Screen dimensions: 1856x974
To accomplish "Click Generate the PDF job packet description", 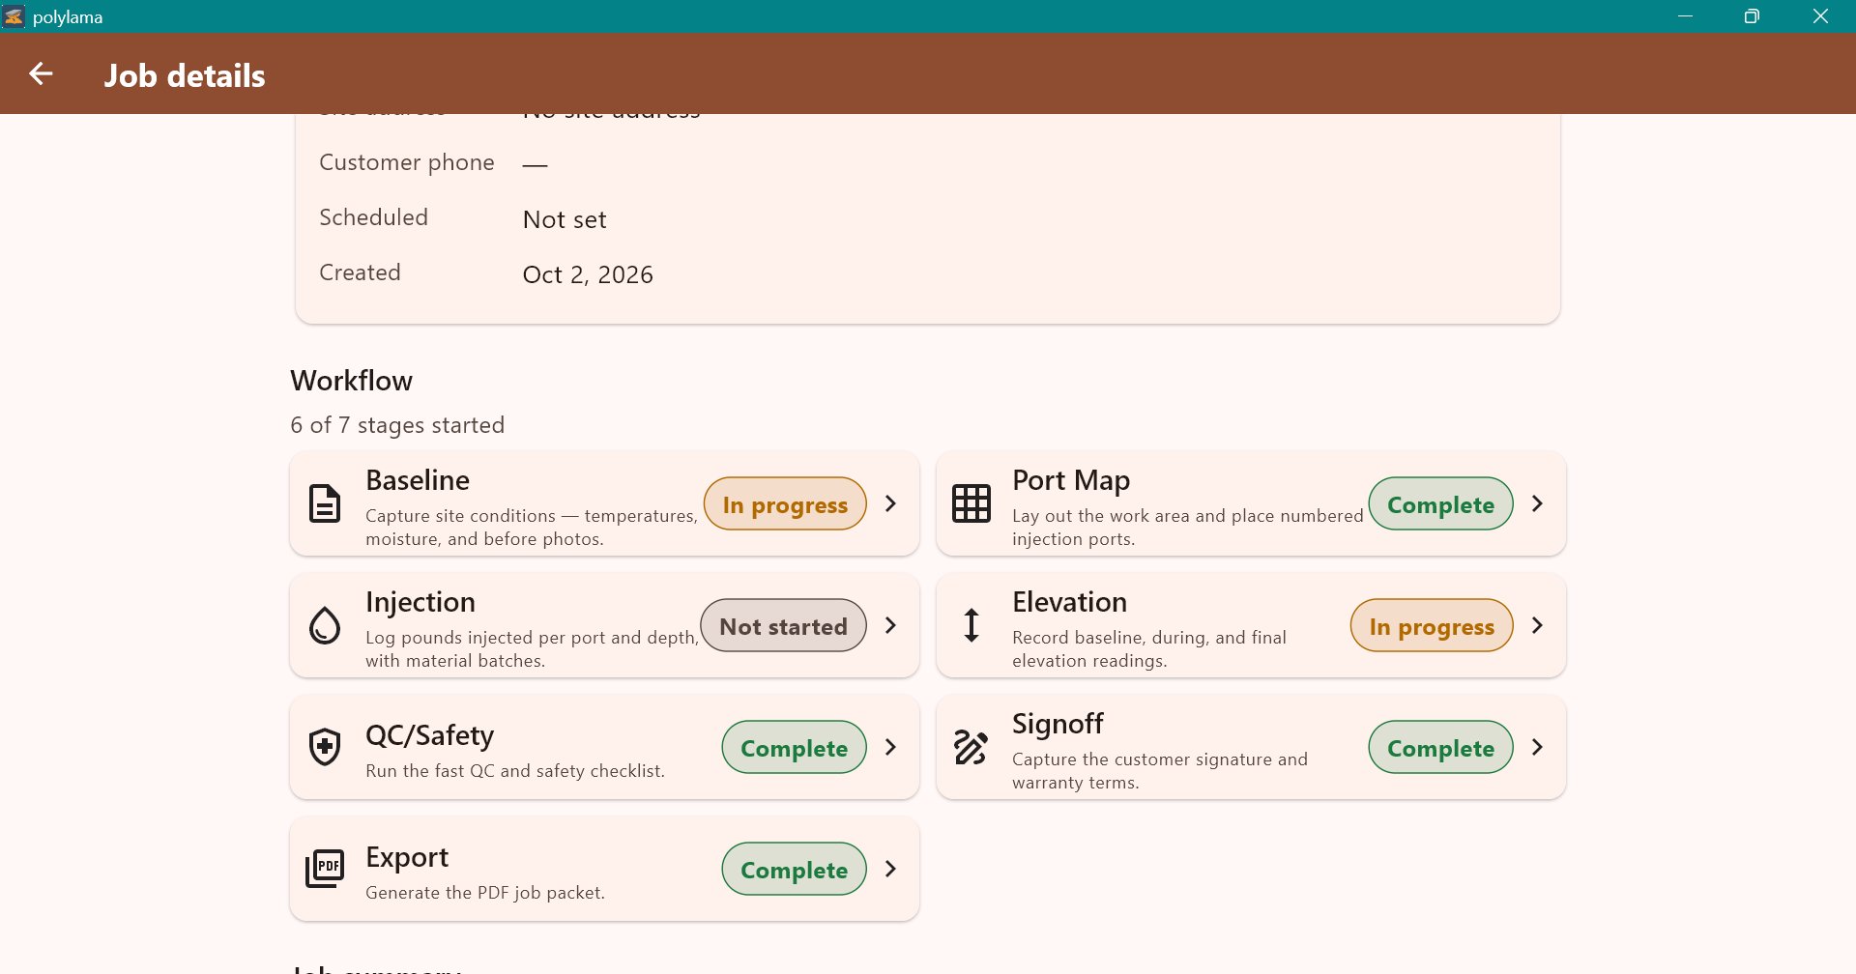I will pos(485,893).
